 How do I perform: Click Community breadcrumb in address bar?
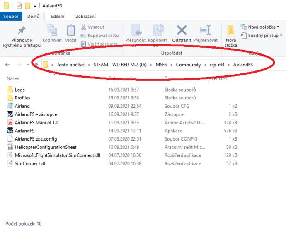click(188, 65)
